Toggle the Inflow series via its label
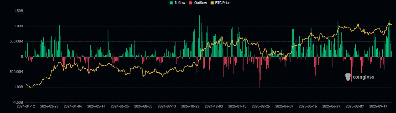This screenshot has width=396, height=113. coord(180,3)
